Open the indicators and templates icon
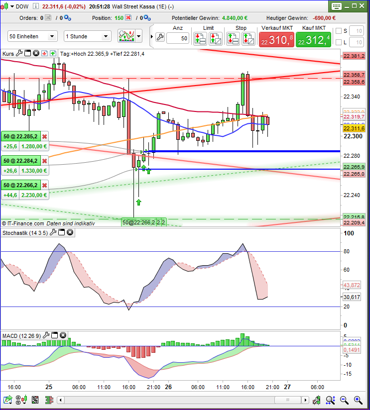370x410 pixels. point(126,36)
